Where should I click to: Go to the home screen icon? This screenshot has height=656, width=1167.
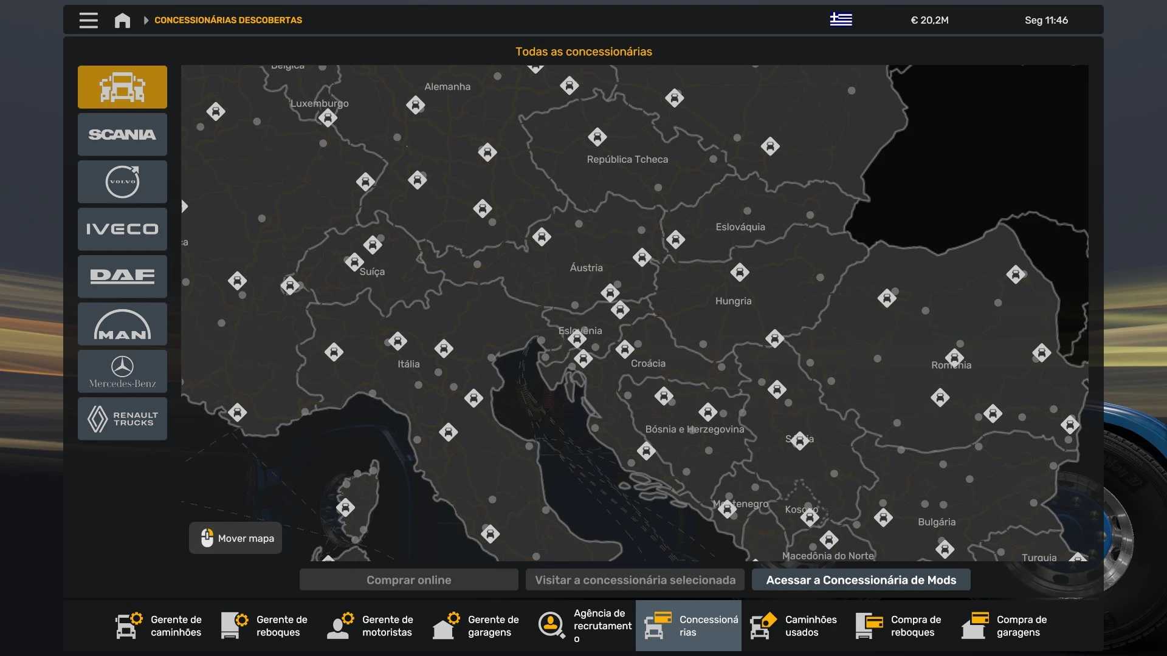[x=122, y=20]
